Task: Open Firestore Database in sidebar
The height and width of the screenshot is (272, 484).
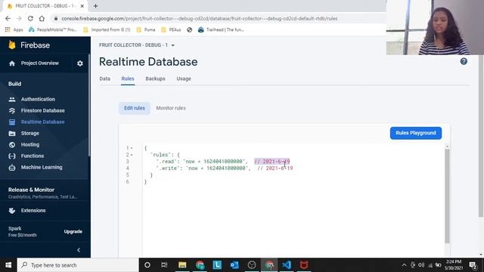Action: click(43, 111)
